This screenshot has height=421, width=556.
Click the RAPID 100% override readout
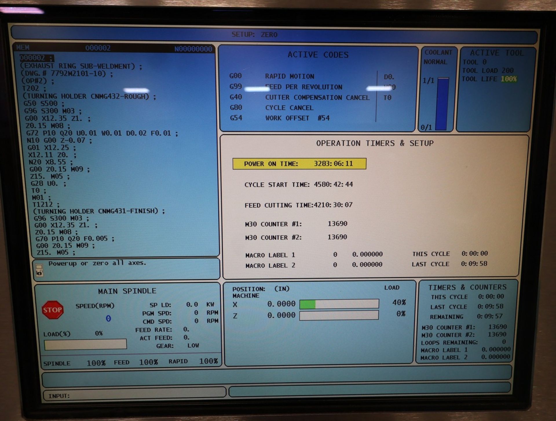[193, 361]
